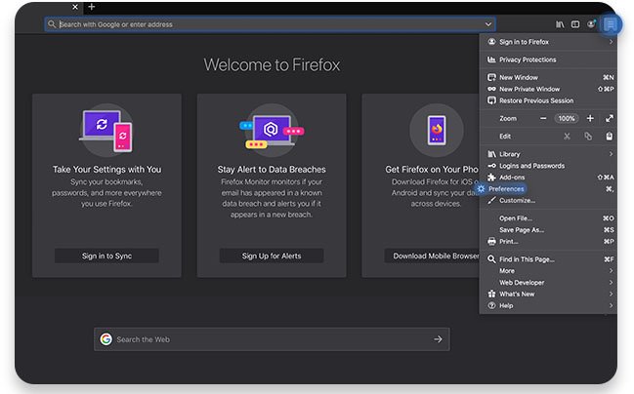634x394 pixels.
Task: Click the Search the Web field
Action: pos(272,339)
